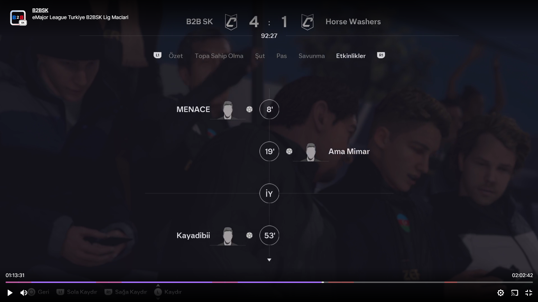
Task: Expand events list with the down arrow
Action: point(269,260)
